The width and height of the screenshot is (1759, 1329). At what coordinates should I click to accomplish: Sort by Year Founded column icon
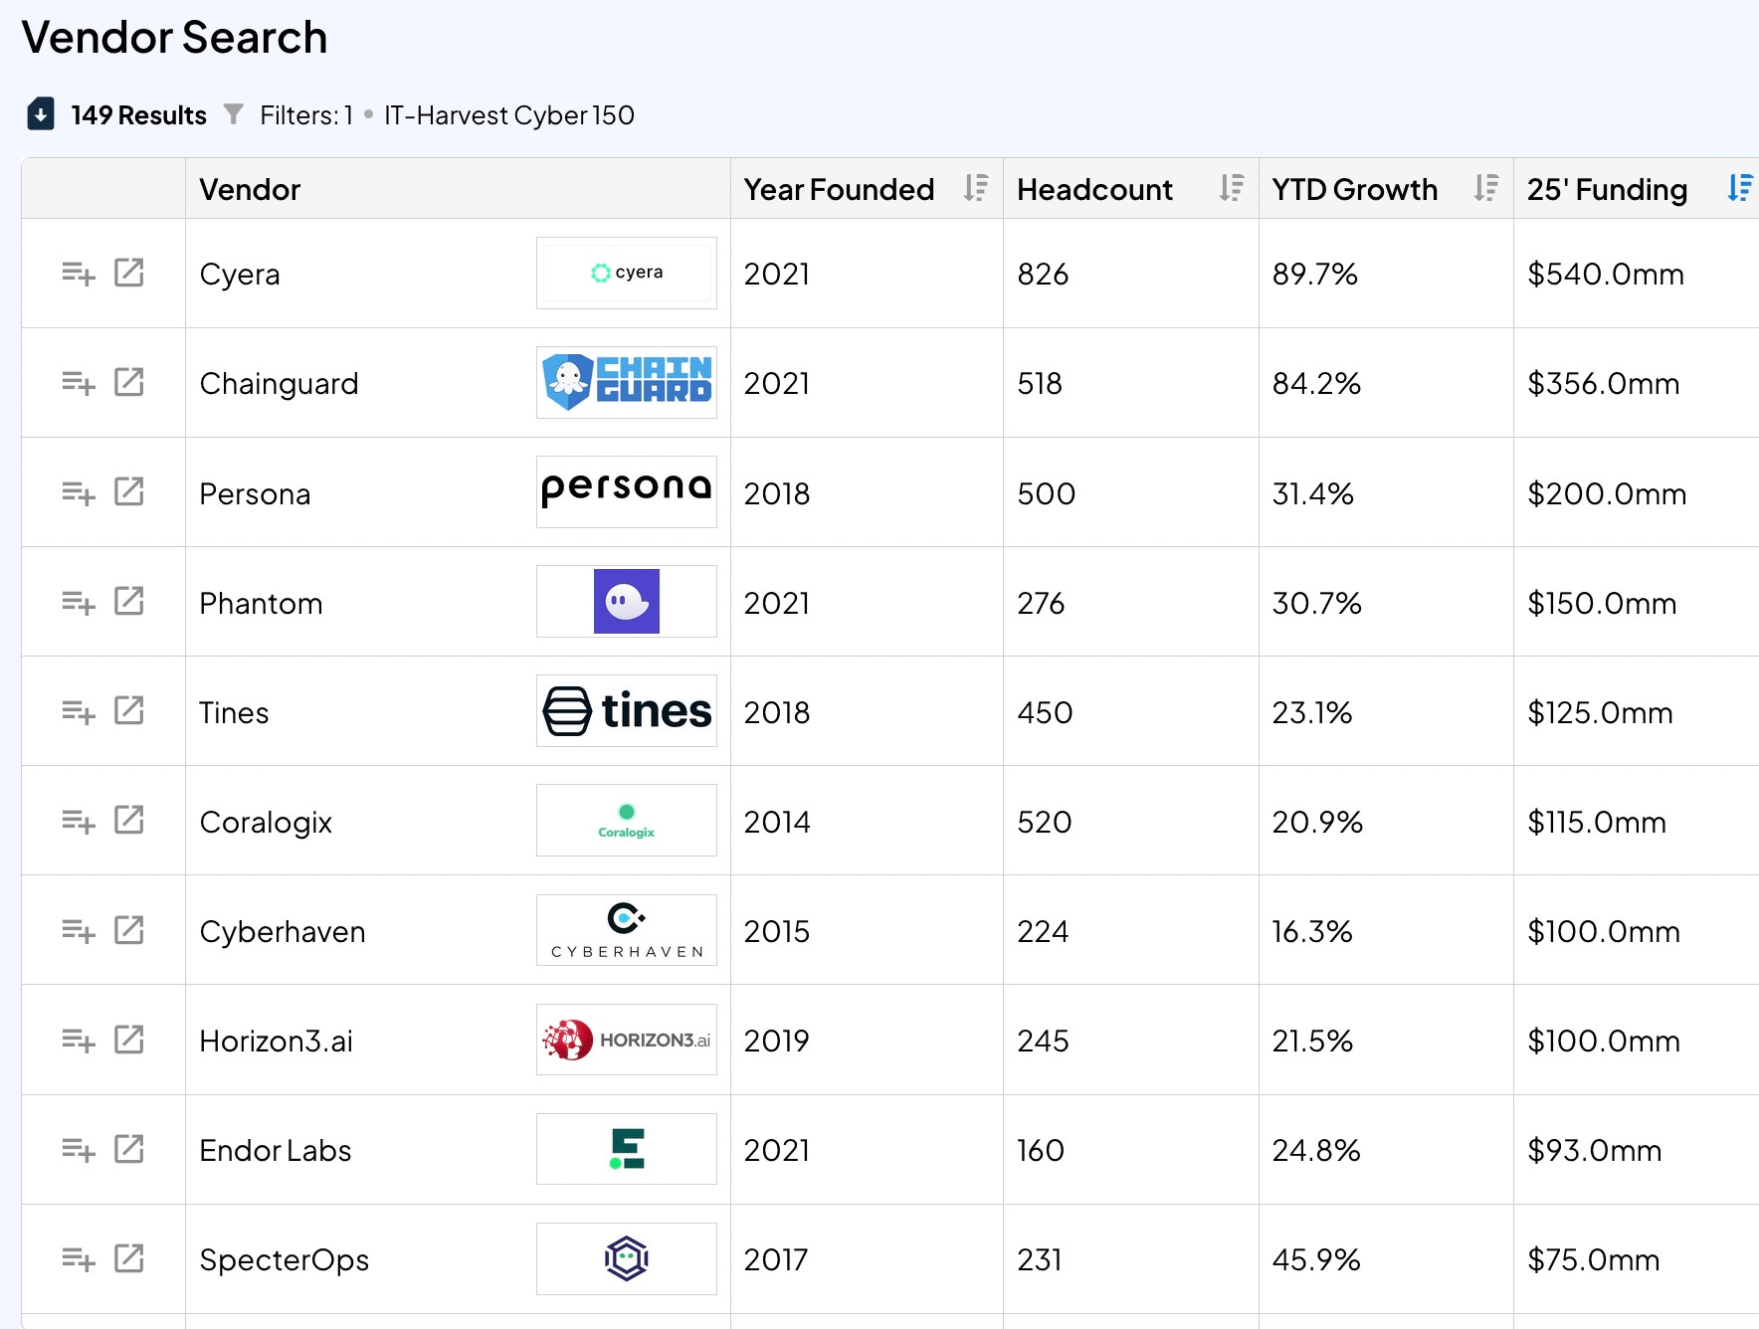pyautogui.click(x=976, y=188)
